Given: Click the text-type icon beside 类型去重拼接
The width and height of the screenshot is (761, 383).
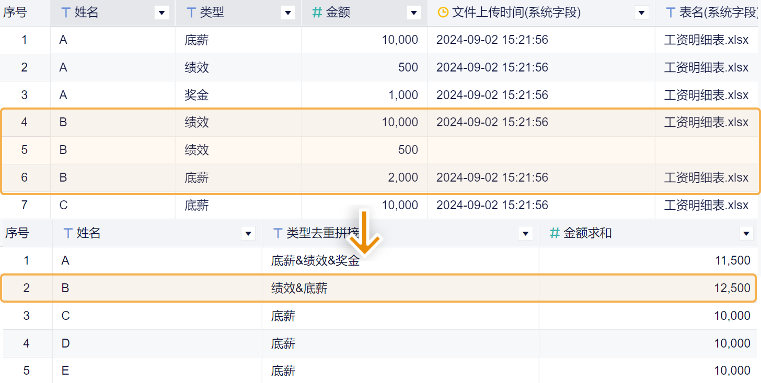Looking at the screenshot, I should point(278,233).
